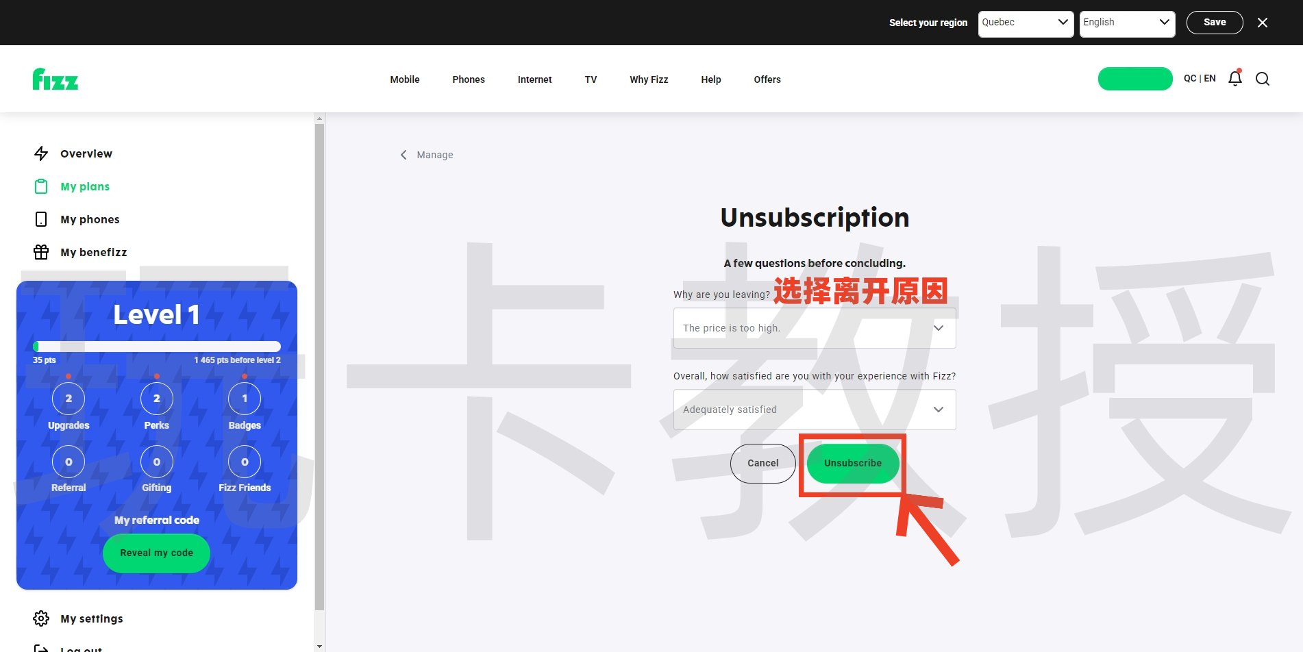Click the Level 1 progress bar

click(156, 346)
